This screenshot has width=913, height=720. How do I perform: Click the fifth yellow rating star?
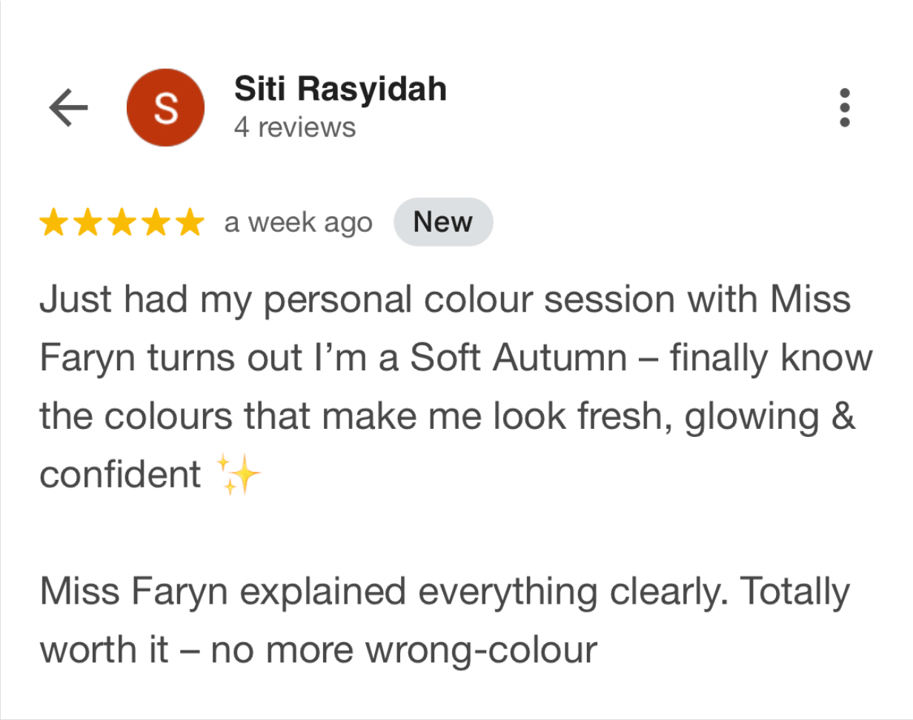190,222
